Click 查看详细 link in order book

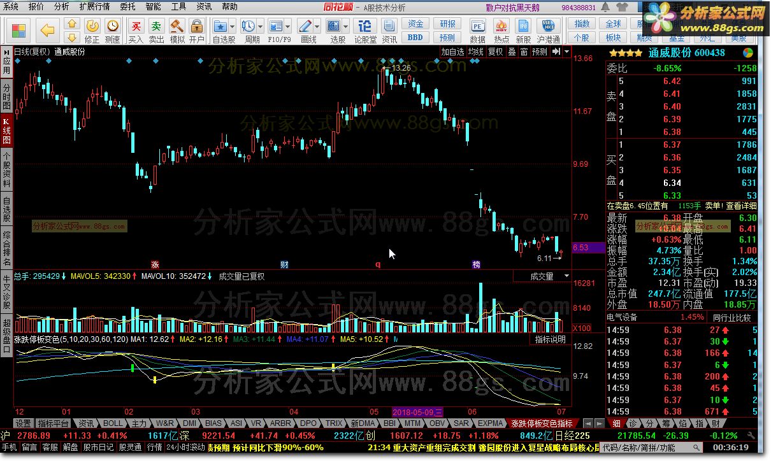[741, 206]
